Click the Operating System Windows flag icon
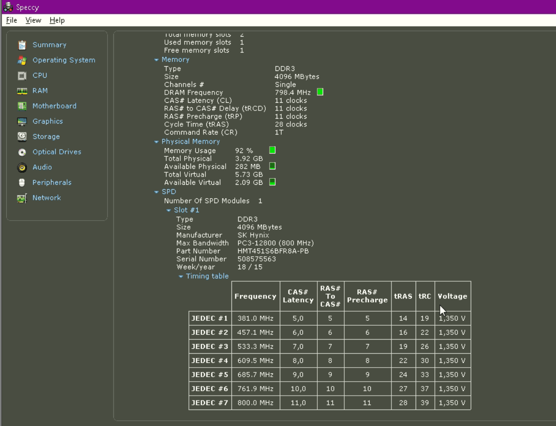Screen dimensions: 556x426 [22, 60]
